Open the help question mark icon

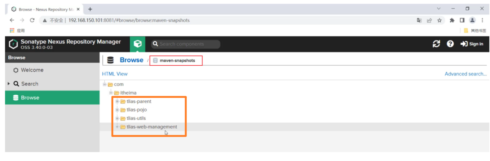pos(450,44)
